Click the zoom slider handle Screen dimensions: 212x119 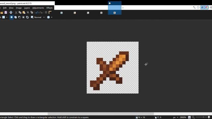(x=209, y=117)
